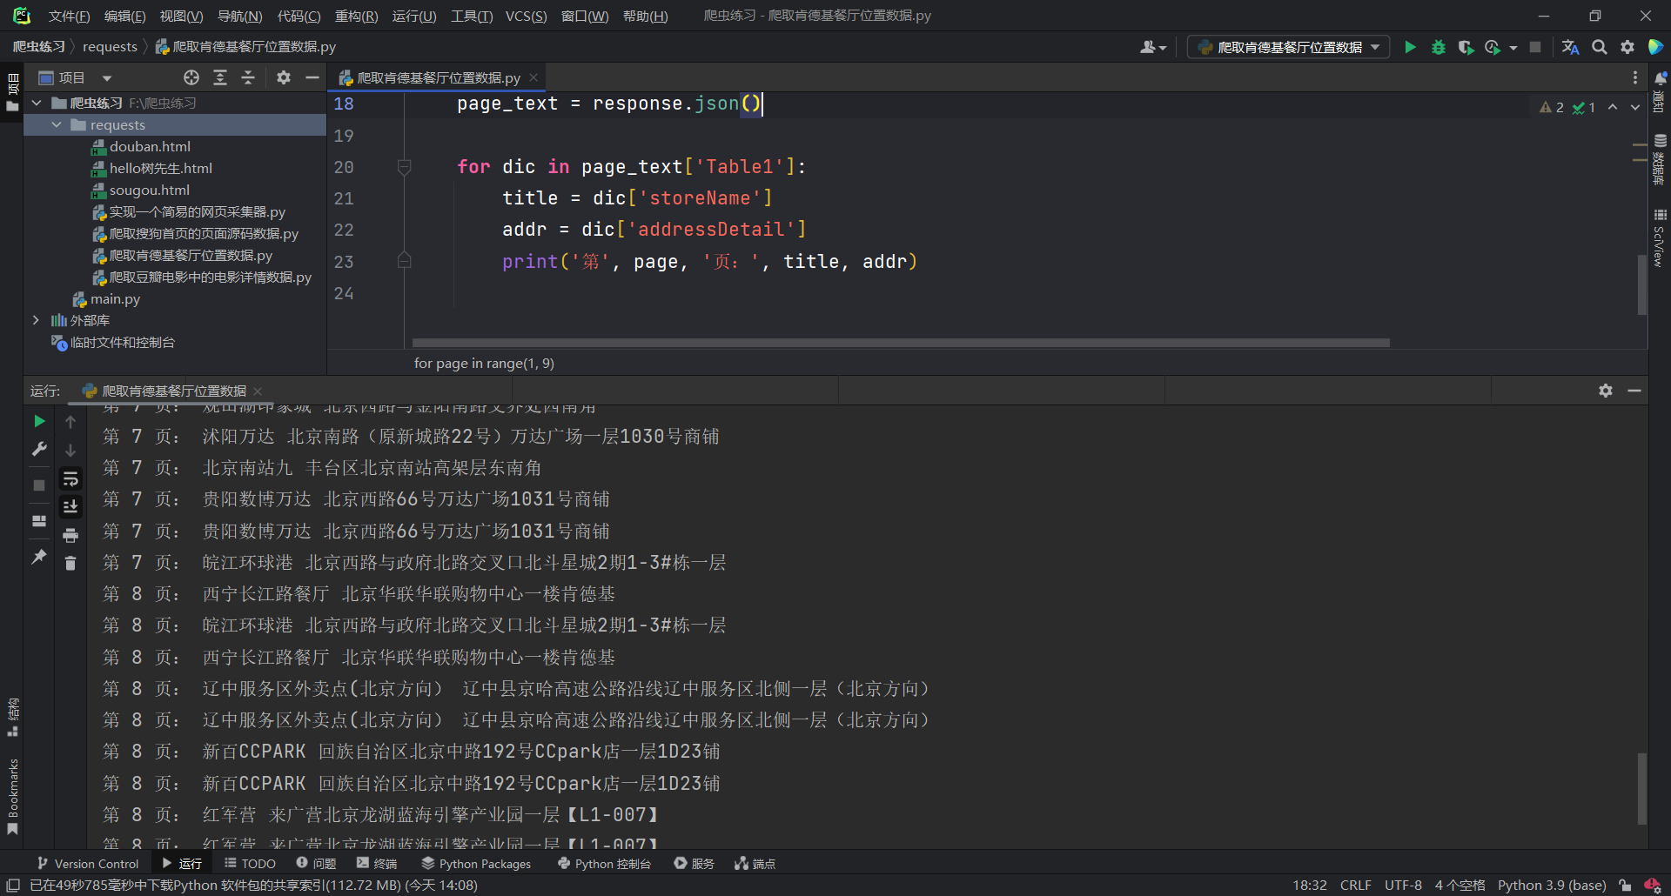
Task: Click the translate icon in toolbar
Action: tap(1570, 47)
